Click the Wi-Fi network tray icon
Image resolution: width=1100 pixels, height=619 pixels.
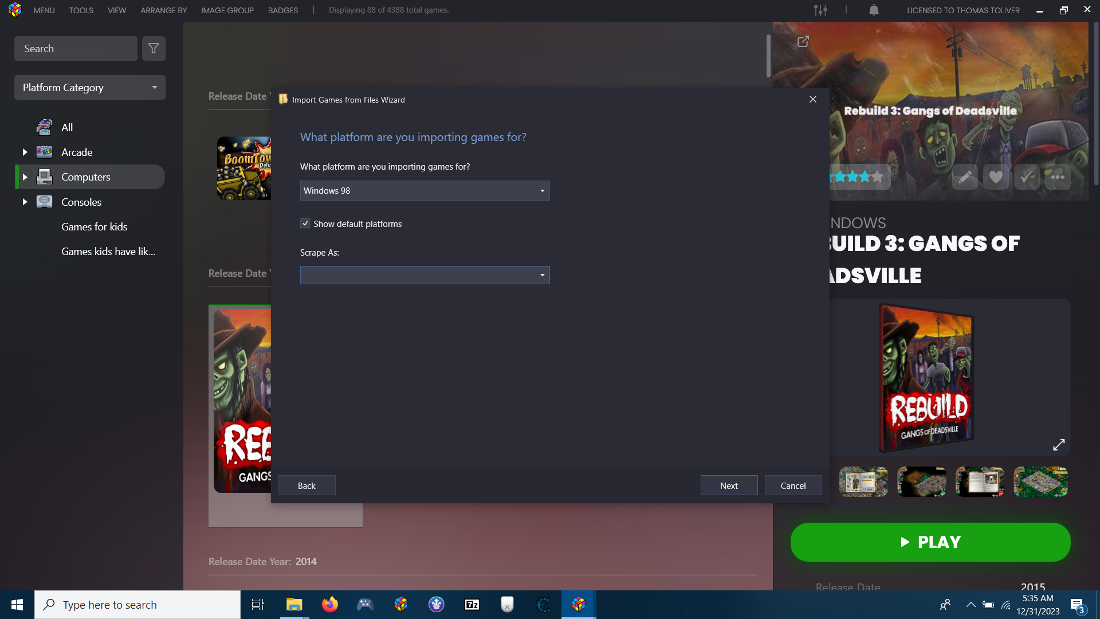[x=1006, y=605]
